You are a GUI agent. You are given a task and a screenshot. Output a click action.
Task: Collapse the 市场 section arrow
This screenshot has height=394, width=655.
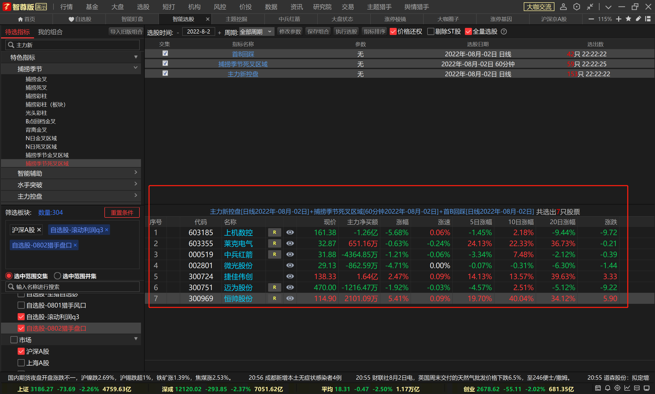pos(136,339)
